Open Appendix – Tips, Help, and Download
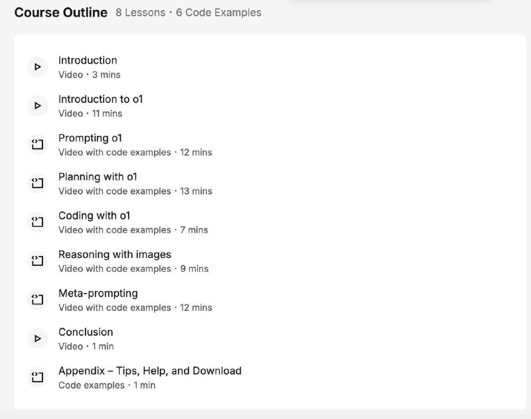531x419 pixels. pyautogui.click(x=150, y=371)
